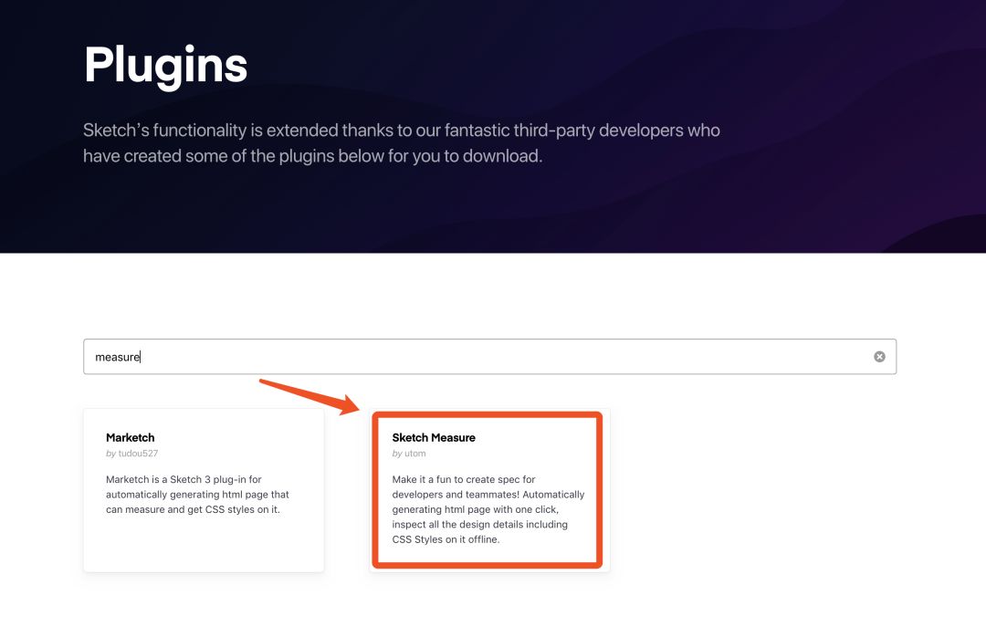986x627 pixels.
Task: Click the Sketch Measure description paragraph
Action: pos(488,509)
